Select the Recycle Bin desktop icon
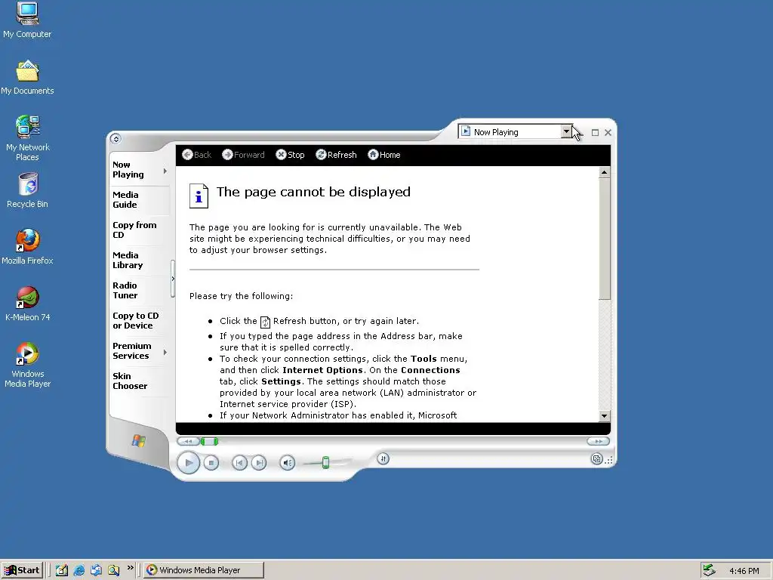Viewport: 773px width, 580px height. pyautogui.click(x=27, y=190)
